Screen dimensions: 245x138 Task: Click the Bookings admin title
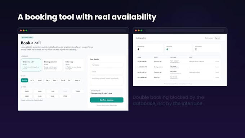141,38
